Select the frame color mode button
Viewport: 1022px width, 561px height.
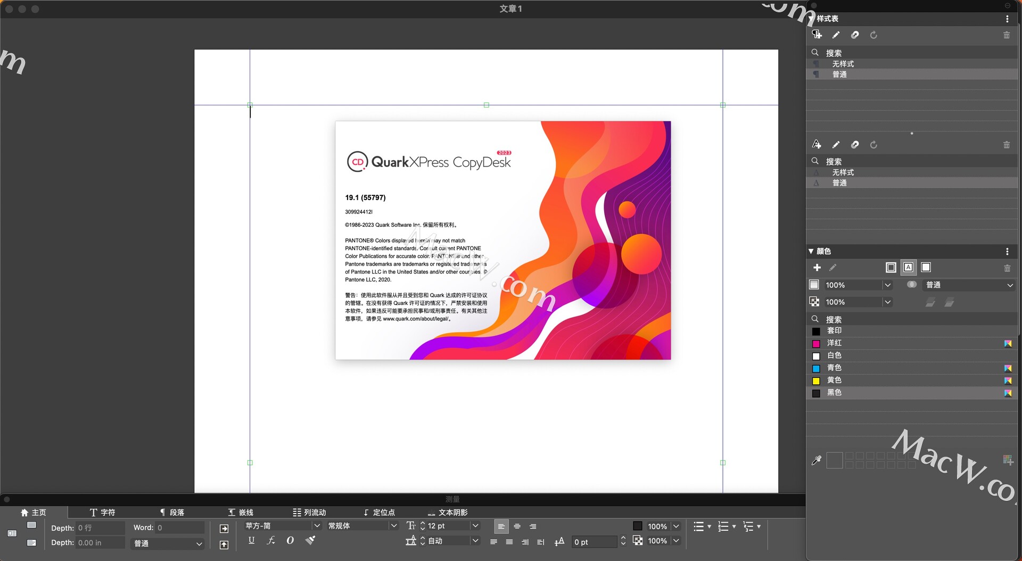tap(891, 268)
